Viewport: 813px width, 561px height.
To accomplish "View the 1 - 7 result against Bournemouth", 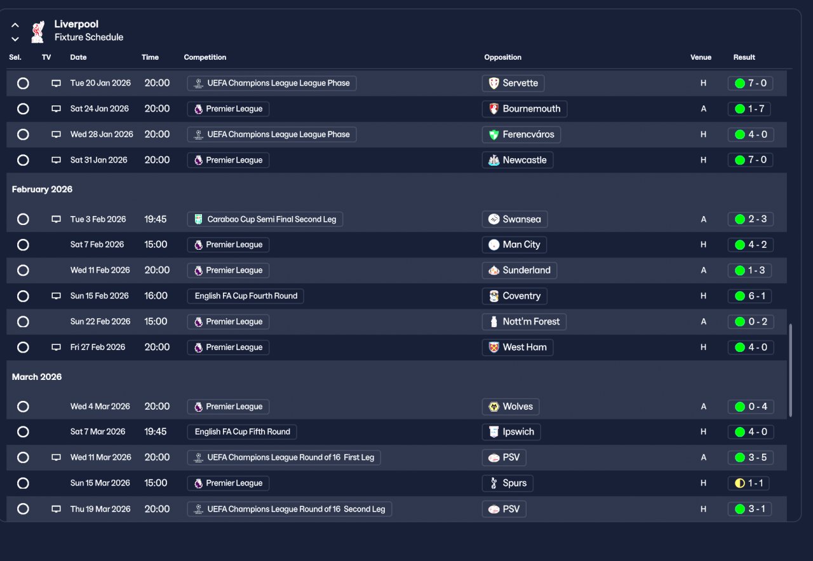I will [x=750, y=109].
